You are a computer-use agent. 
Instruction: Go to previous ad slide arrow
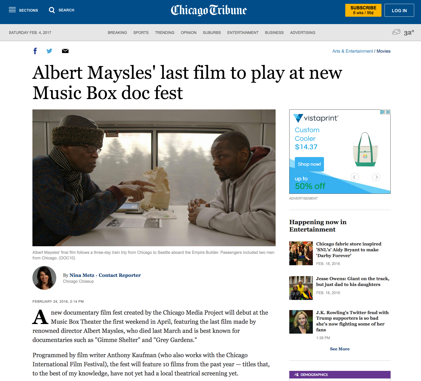[355, 177]
